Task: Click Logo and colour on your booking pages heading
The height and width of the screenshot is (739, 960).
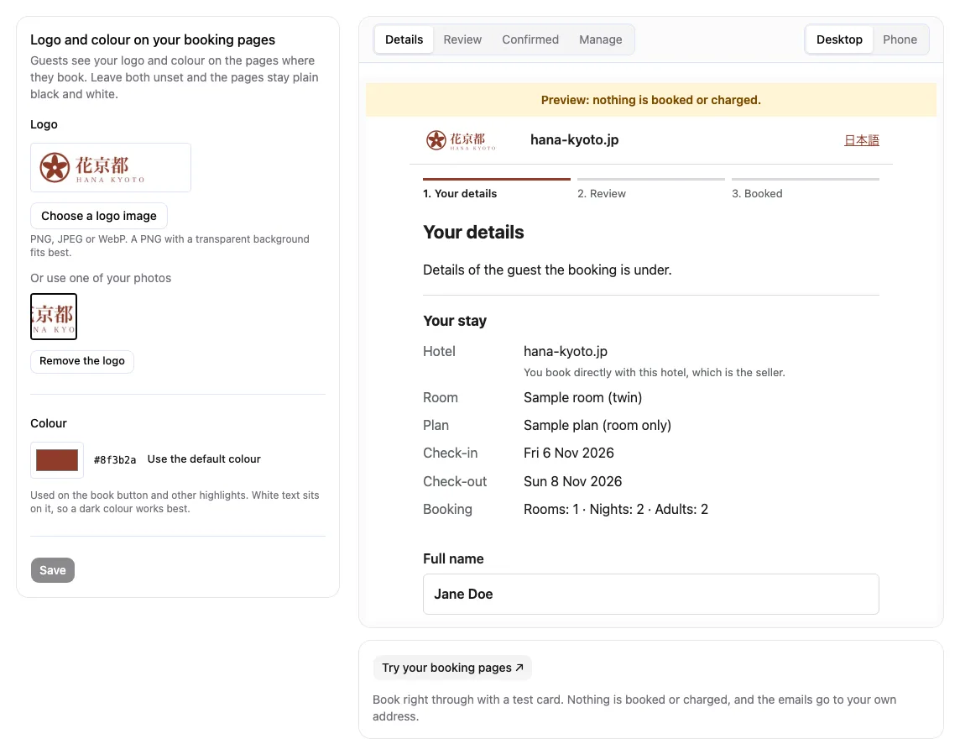Action: point(153,39)
